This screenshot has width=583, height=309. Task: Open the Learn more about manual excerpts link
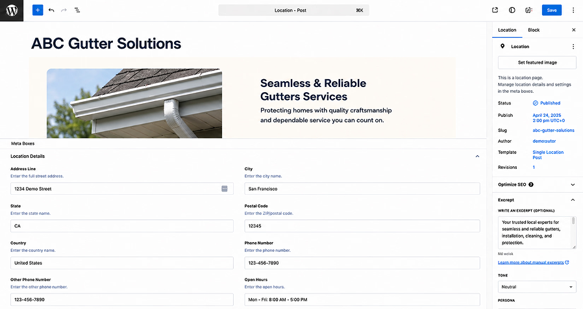pos(530,262)
